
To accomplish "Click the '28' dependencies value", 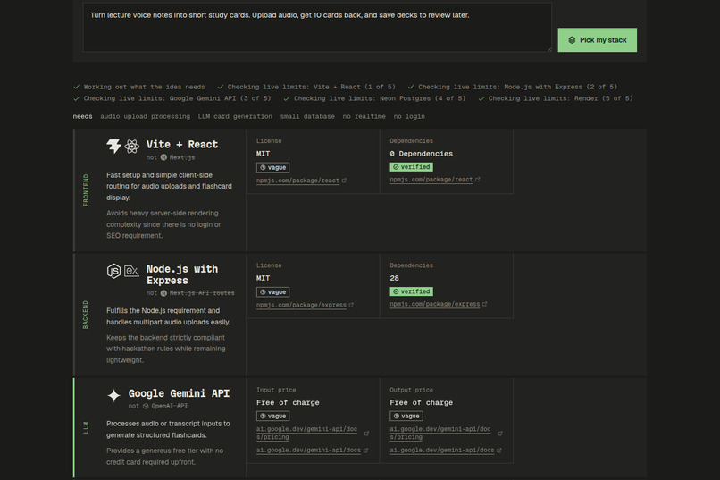I will click(x=395, y=278).
